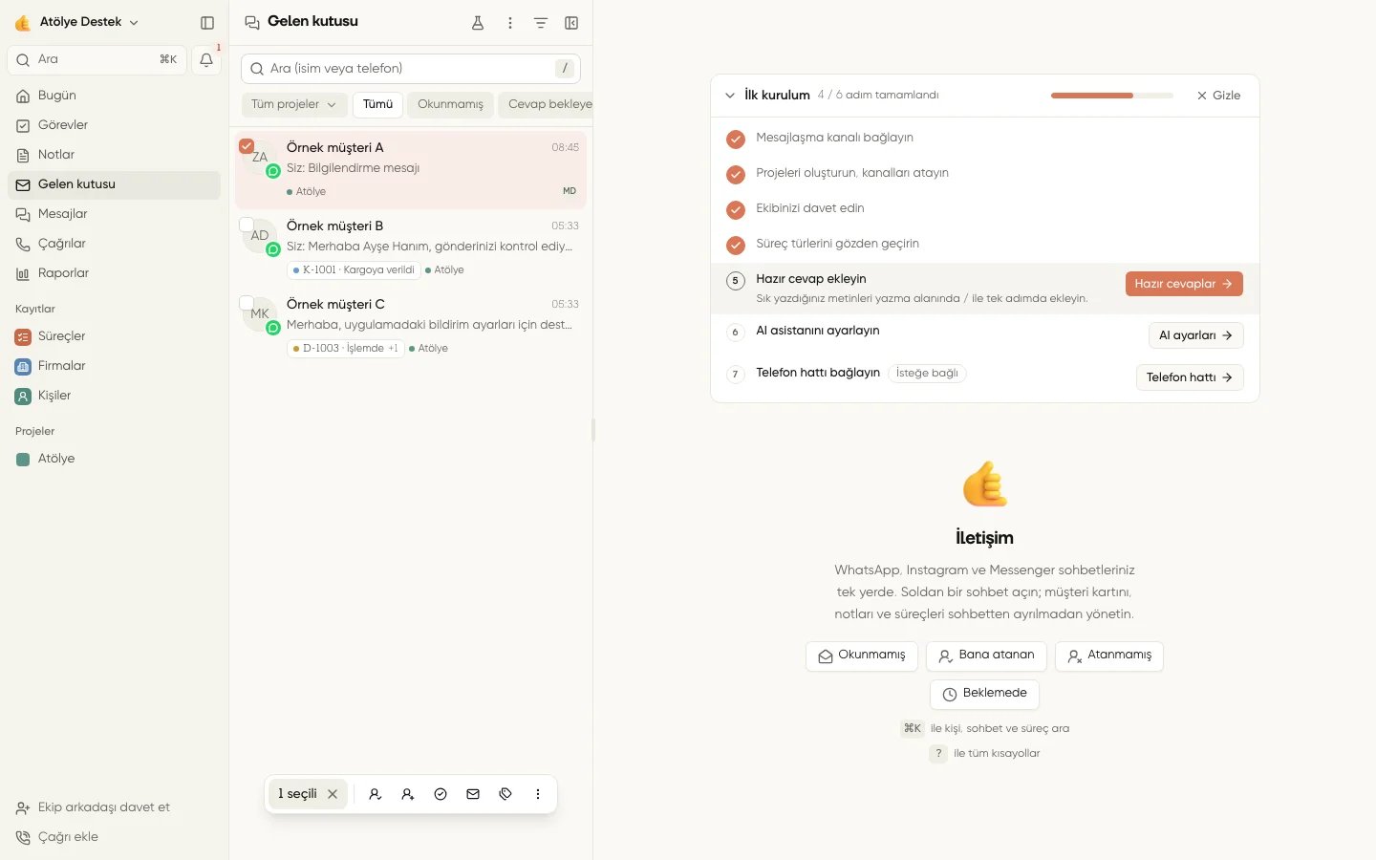Click the Atölye project color square
Screen dimensions: 1376x860
pos(23,459)
